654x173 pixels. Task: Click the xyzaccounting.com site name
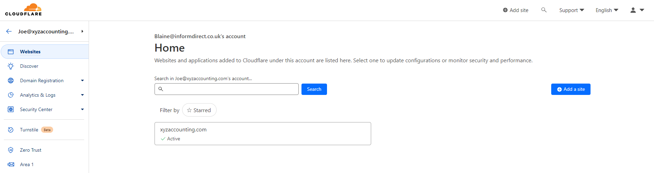tap(183, 130)
